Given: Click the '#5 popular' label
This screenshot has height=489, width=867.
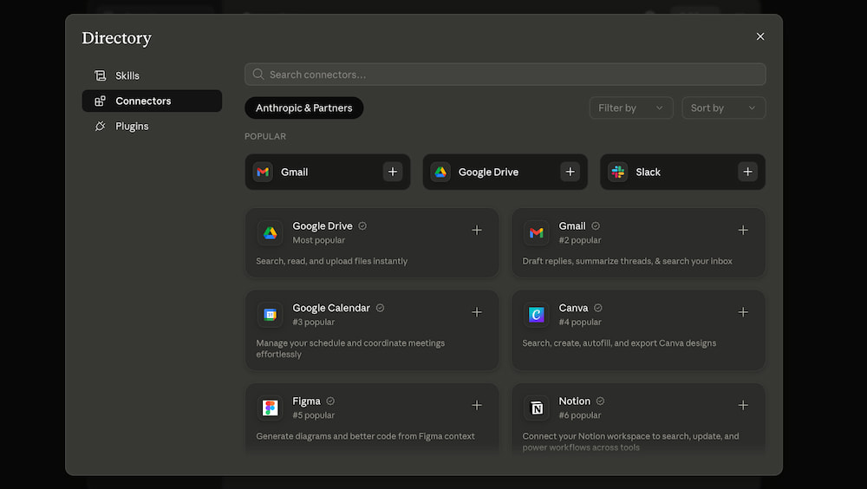Looking at the screenshot, I should [314, 415].
